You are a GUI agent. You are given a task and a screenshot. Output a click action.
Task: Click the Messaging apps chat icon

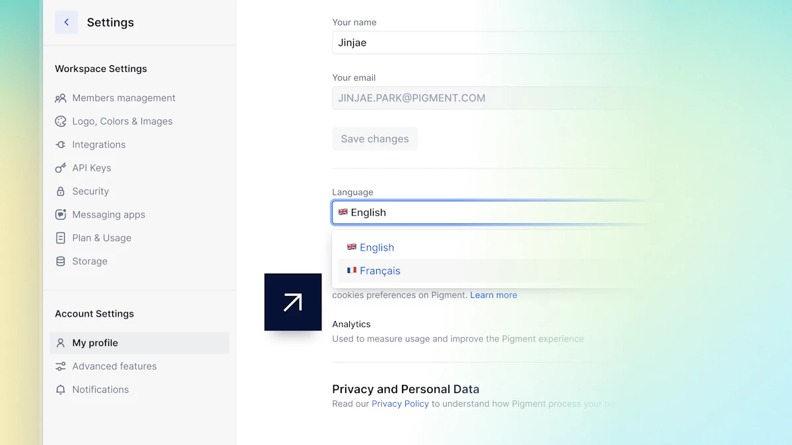61,215
